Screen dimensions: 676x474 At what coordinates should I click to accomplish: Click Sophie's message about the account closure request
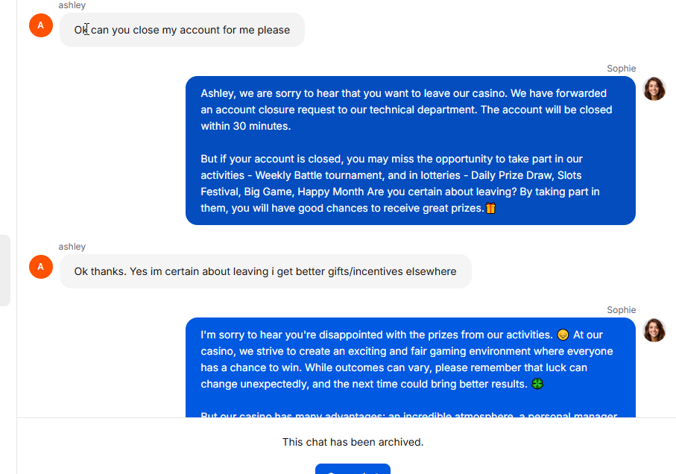pos(411,151)
